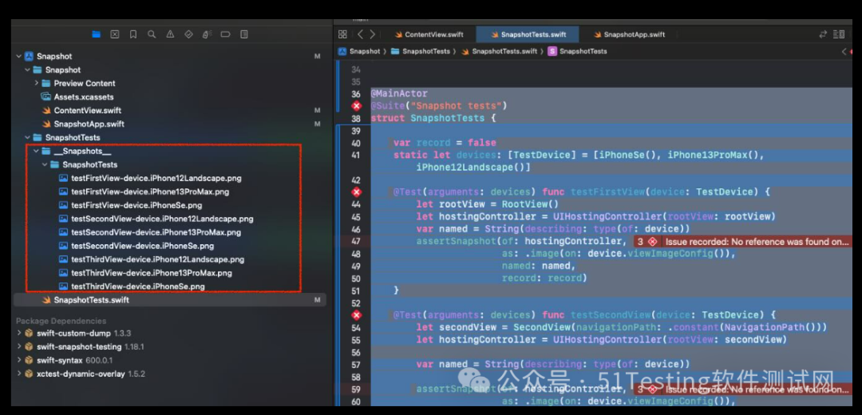Viewport: 862px width, 415px height.
Task: Open the Bookmark navigator icon
Action: coord(133,34)
